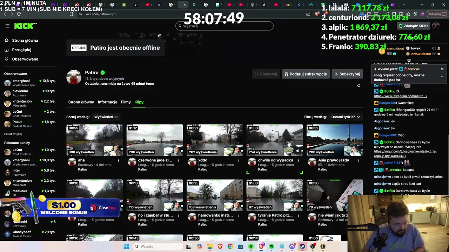This screenshot has width=449, height=252.
Task: Open Windows Start menu
Action: pos(126,246)
